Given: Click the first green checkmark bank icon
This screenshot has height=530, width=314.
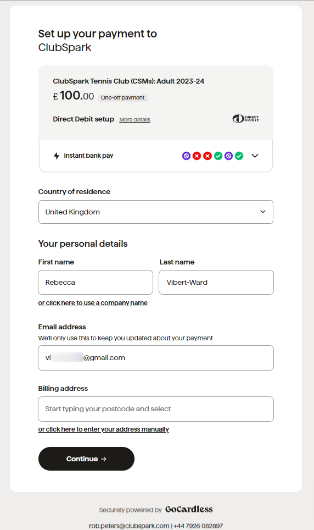Looking at the screenshot, I should [218, 156].
